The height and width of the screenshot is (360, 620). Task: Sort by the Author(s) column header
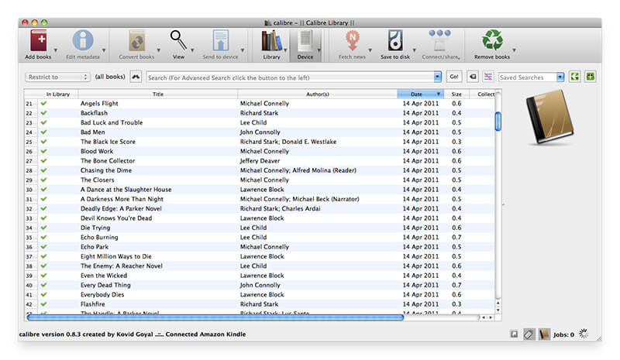[318, 94]
